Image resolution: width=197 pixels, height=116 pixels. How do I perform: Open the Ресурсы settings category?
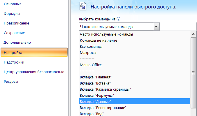(x=11, y=82)
